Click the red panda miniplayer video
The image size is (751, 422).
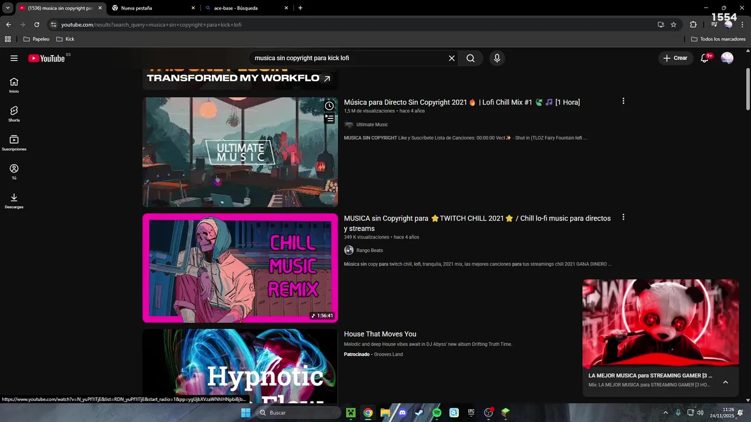[661, 323]
